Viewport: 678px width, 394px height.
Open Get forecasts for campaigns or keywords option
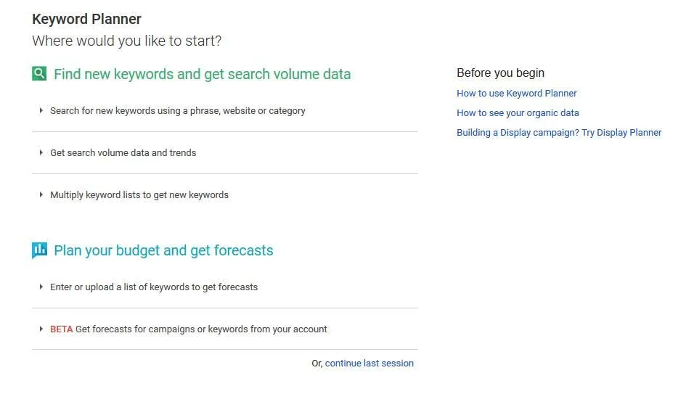(x=201, y=329)
